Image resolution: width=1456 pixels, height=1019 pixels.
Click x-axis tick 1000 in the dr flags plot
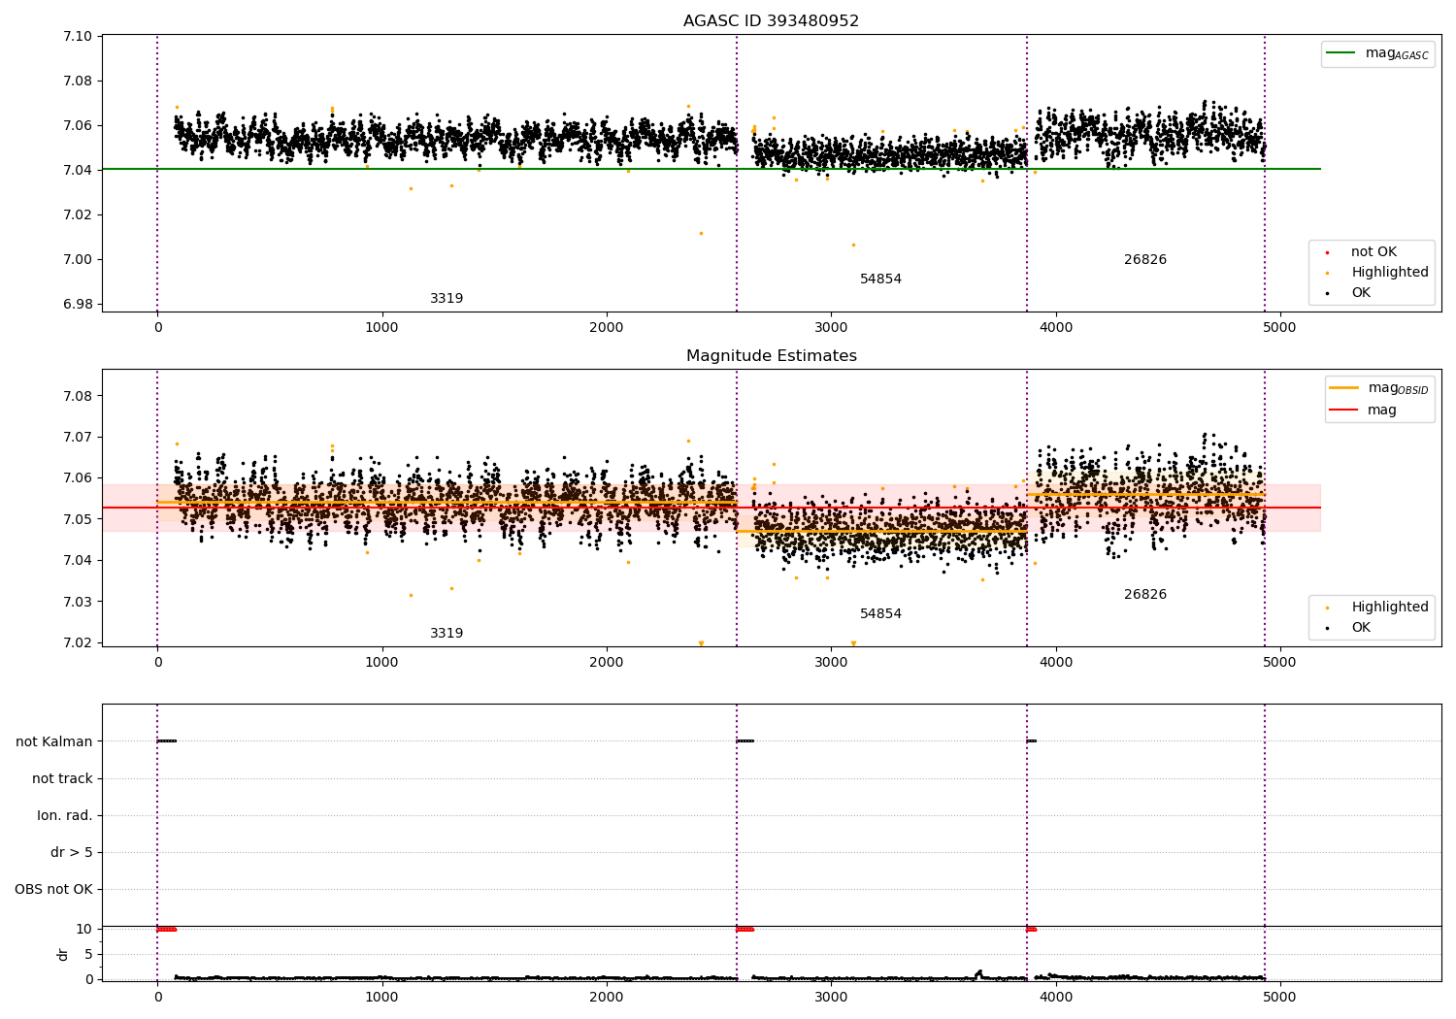pyautogui.click(x=381, y=998)
